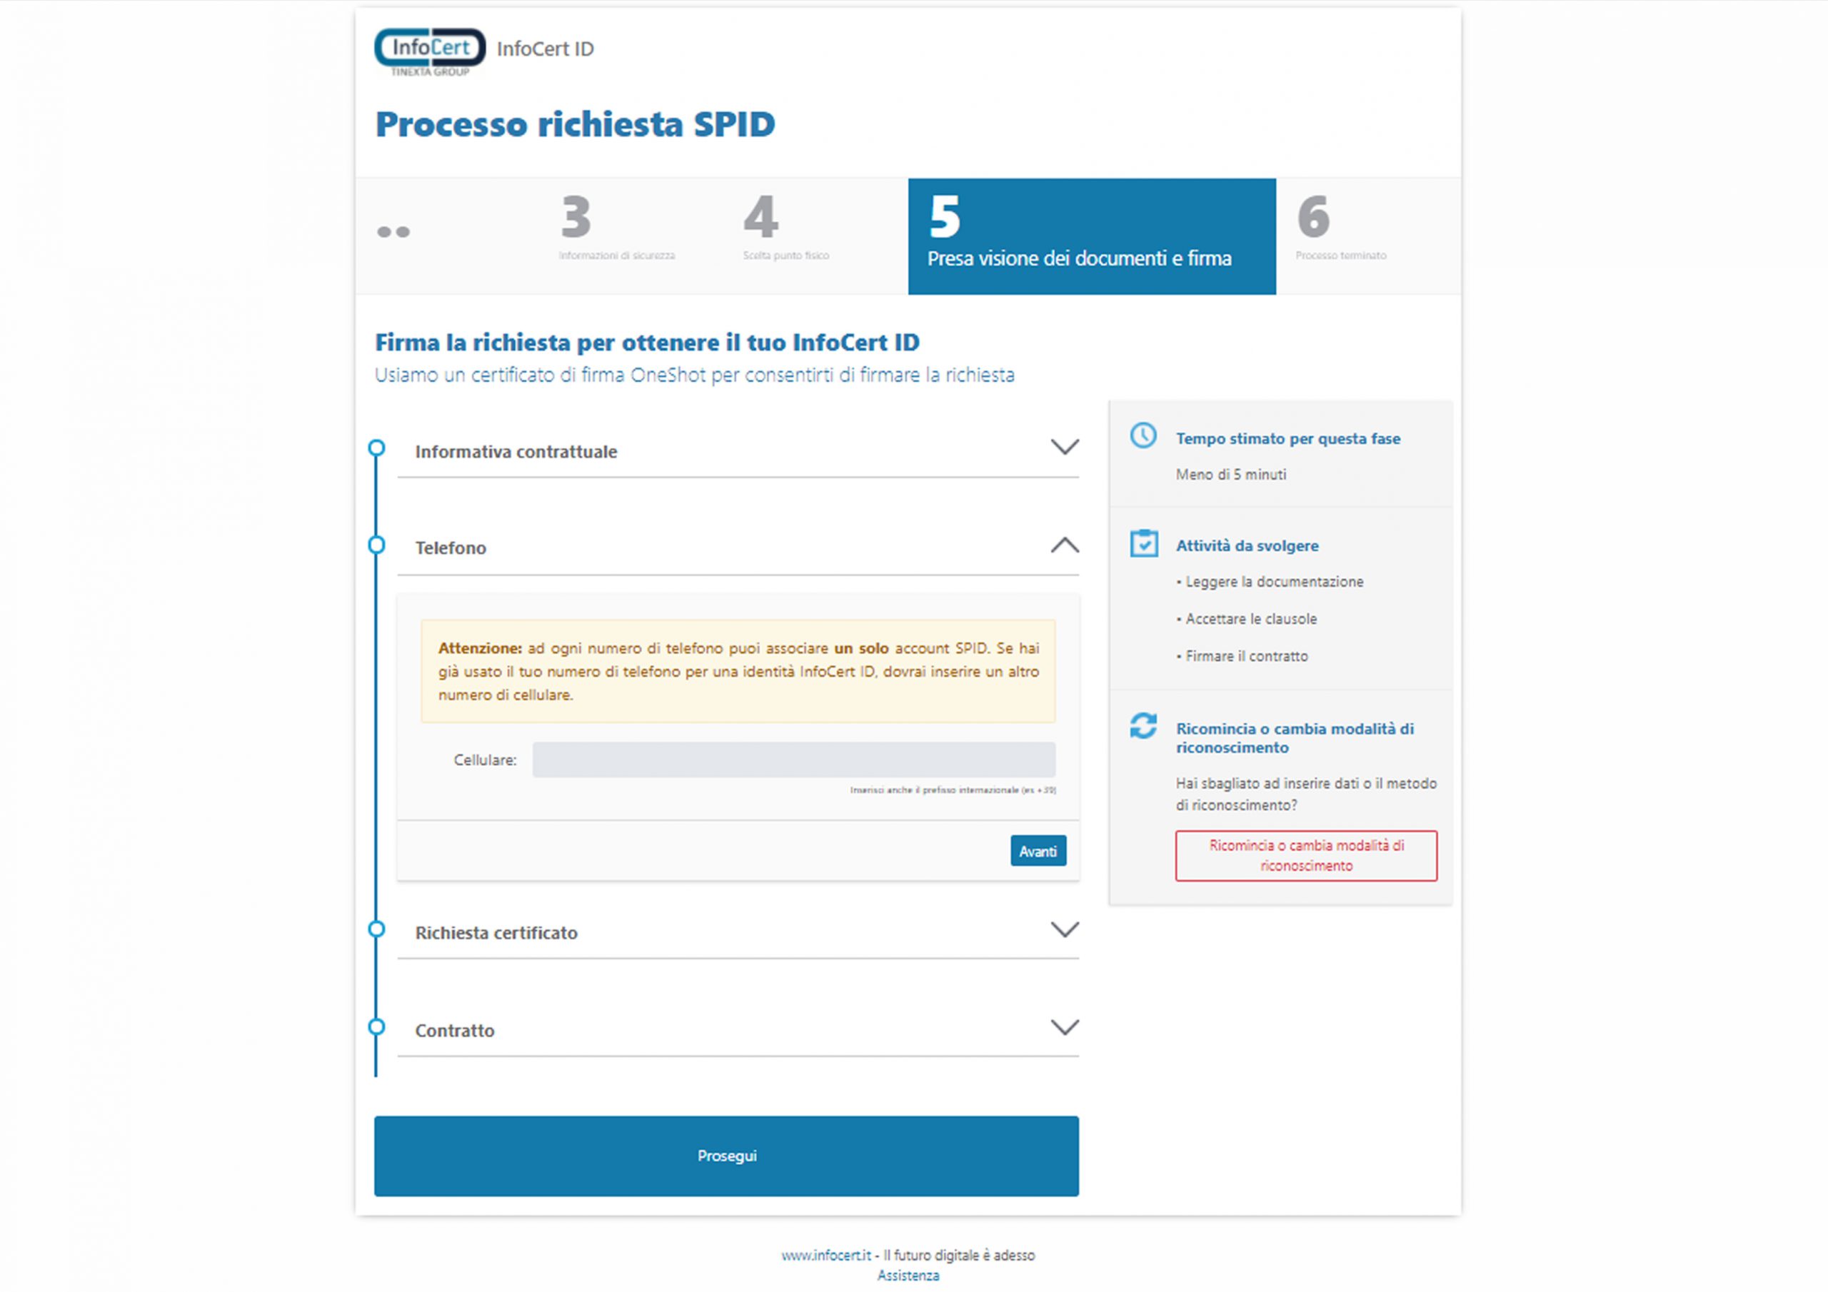Click timeline marker for Contratto
Screen dimensions: 1828x1292
pos(376,1027)
